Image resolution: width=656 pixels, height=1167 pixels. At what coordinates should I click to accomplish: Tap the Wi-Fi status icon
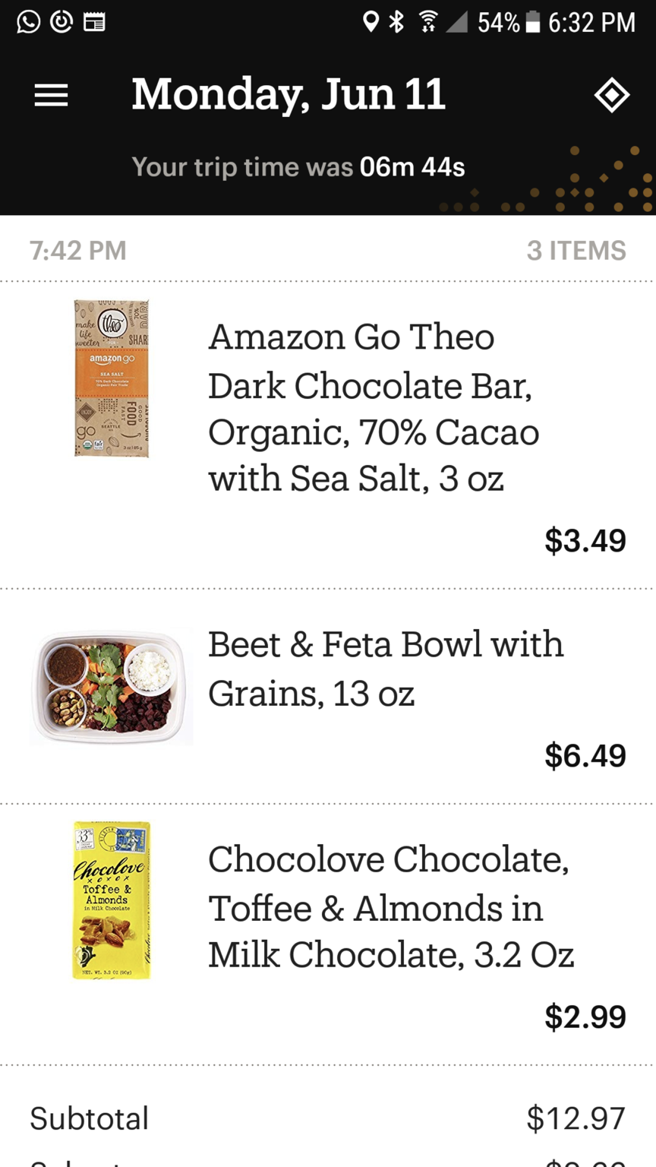tap(428, 22)
